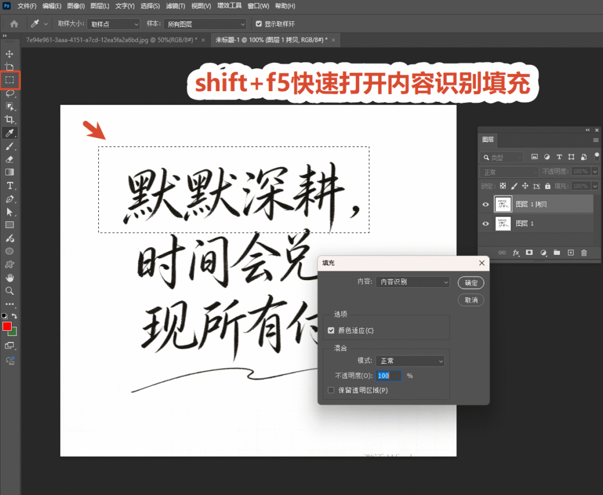Click the red foreground color swatch

[7, 326]
